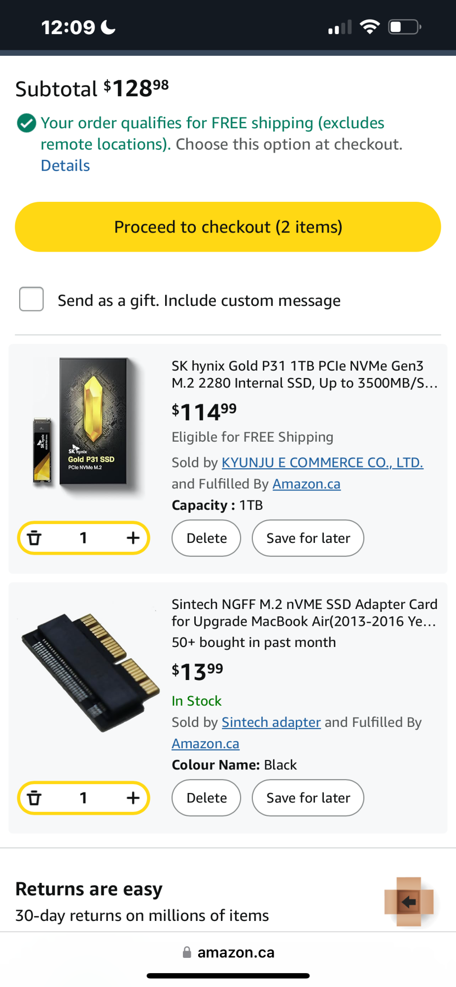Tap the plus icon for SK hynix SSD quantity
456x987 pixels.
133,537
